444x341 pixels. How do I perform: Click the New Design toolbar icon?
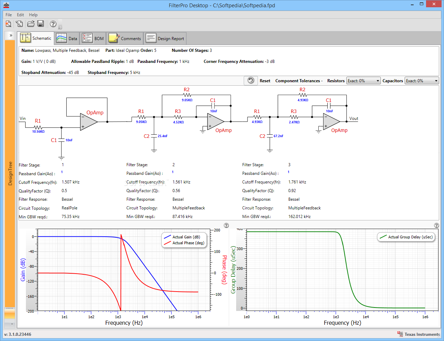(8, 24)
